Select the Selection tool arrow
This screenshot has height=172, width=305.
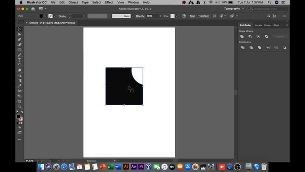pyautogui.click(x=20, y=29)
